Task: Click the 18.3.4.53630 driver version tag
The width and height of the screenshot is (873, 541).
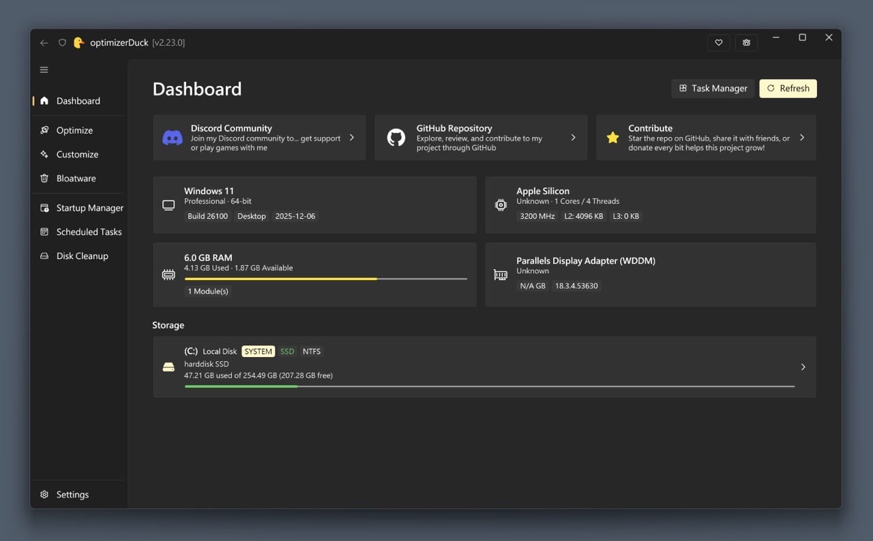Action: 577,285
